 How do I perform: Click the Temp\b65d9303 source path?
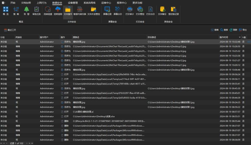[x=110, y=98]
